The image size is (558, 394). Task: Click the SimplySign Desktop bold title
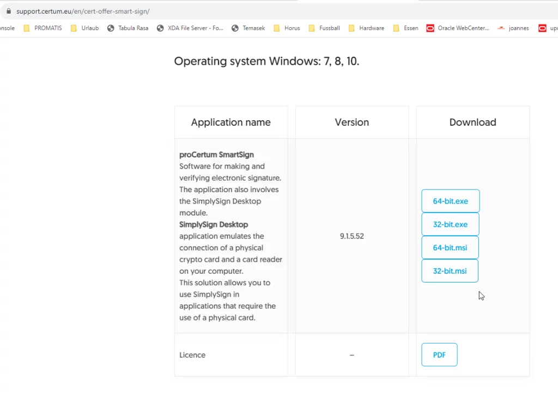[x=214, y=225]
